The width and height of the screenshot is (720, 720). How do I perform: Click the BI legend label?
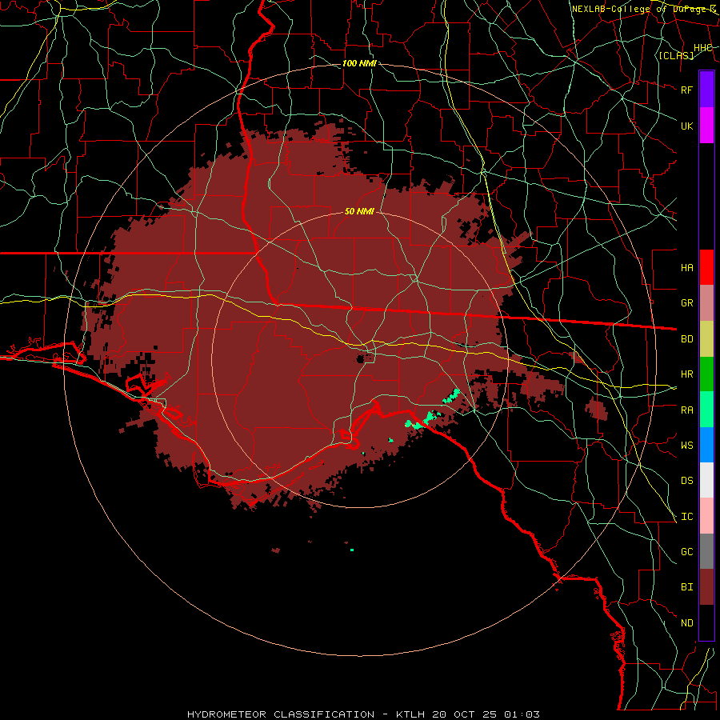click(687, 587)
